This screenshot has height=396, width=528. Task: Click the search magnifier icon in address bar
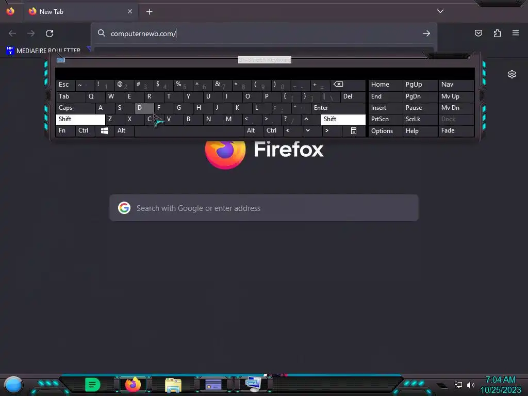tap(102, 33)
